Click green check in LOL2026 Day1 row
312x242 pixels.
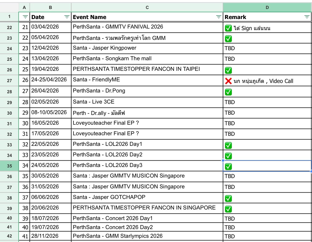228,145
